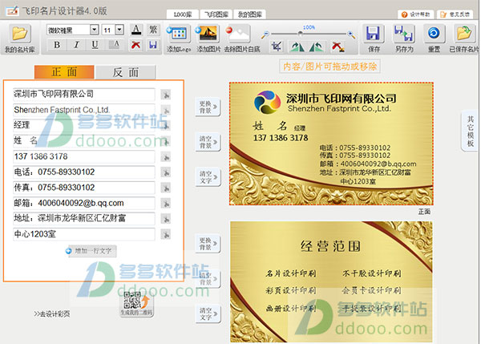Click the remove icon beside 中心1203室 row
This screenshot has height=344, width=481.
[166, 235]
